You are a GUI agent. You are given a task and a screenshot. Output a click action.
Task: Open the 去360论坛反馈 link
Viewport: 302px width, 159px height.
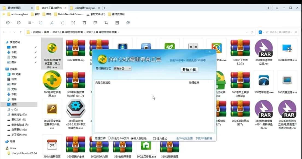coord(184,138)
